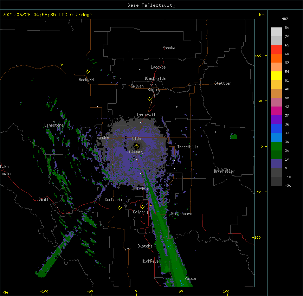Click the Blackfalds city label
This screenshot has height=296, width=303.
click(155, 78)
